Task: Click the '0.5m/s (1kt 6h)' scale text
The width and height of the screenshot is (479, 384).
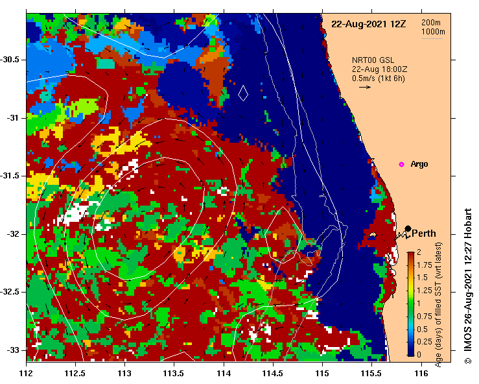Action: (378, 78)
